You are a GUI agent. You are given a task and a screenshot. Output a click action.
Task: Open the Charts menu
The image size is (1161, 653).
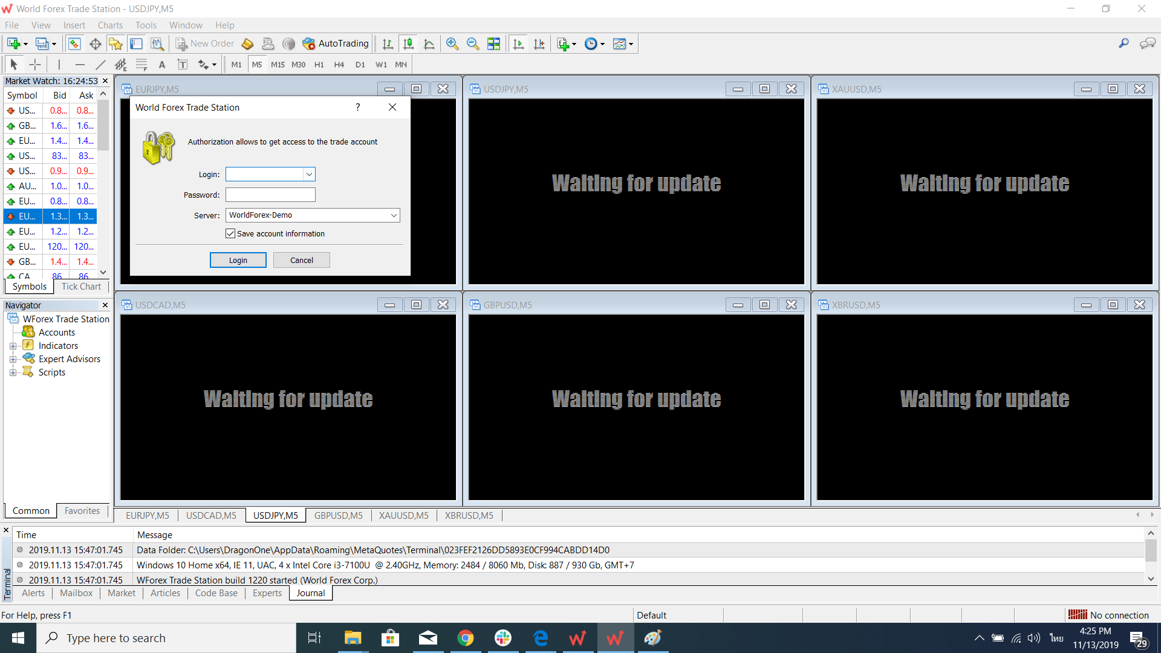click(x=110, y=25)
